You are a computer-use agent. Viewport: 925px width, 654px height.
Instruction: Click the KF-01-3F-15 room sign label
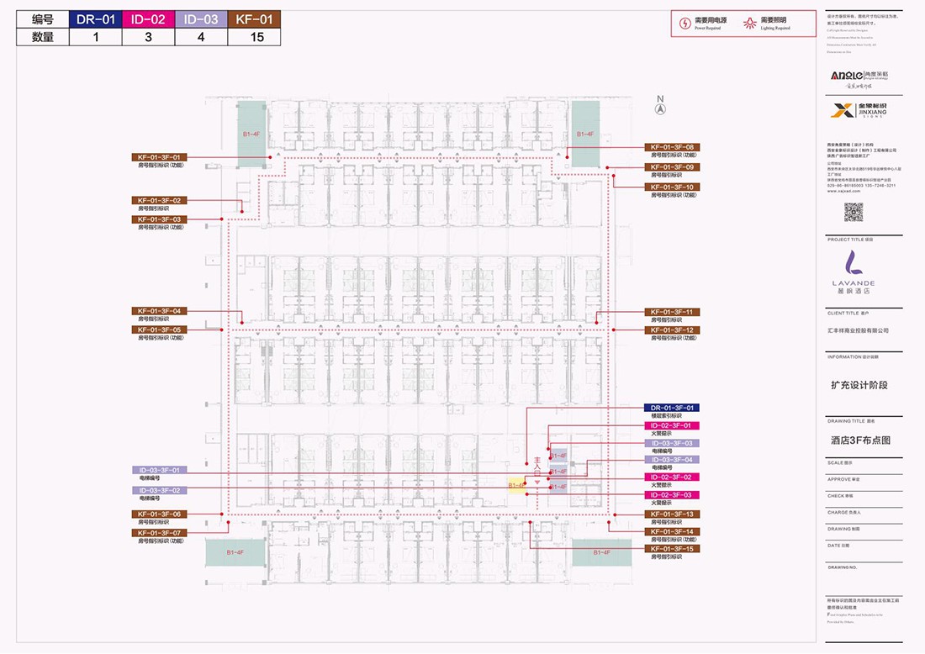click(x=672, y=549)
